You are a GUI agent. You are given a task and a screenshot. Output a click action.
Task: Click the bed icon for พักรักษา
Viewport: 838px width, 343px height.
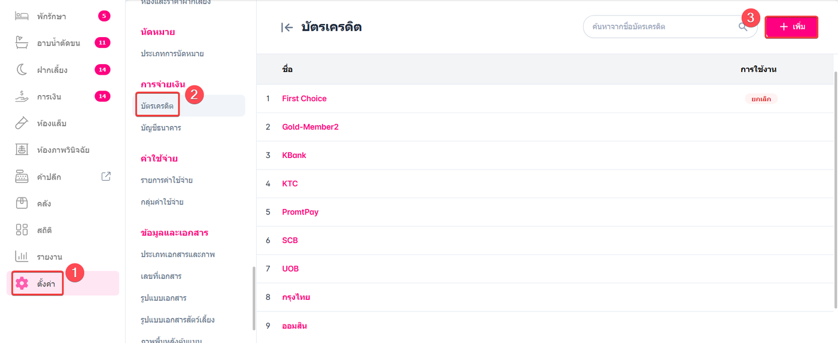(x=22, y=16)
